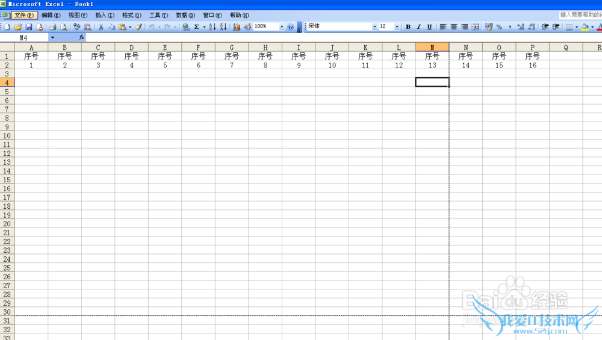Decrease indent of cell text
The image size is (602, 340).
click(x=545, y=27)
